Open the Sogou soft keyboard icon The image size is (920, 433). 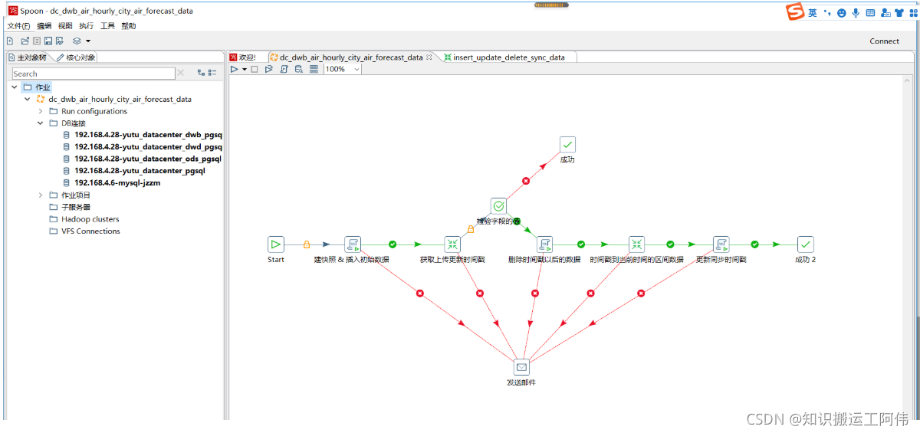(x=870, y=13)
